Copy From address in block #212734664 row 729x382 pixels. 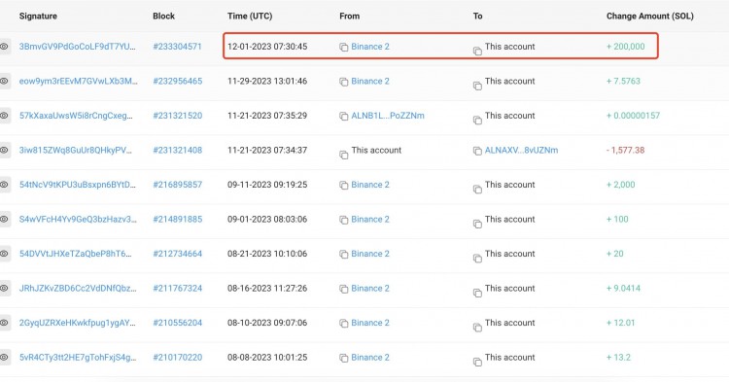[343, 255]
